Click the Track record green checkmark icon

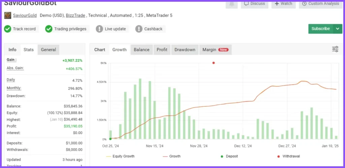click(7, 29)
